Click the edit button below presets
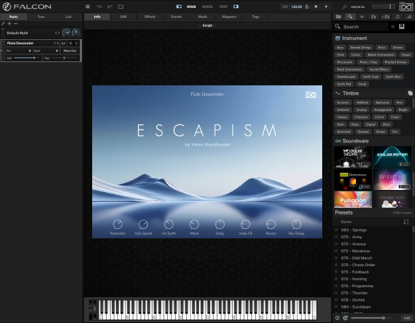Viewport: 415px width, 323px height. pyautogui.click(x=406, y=318)
